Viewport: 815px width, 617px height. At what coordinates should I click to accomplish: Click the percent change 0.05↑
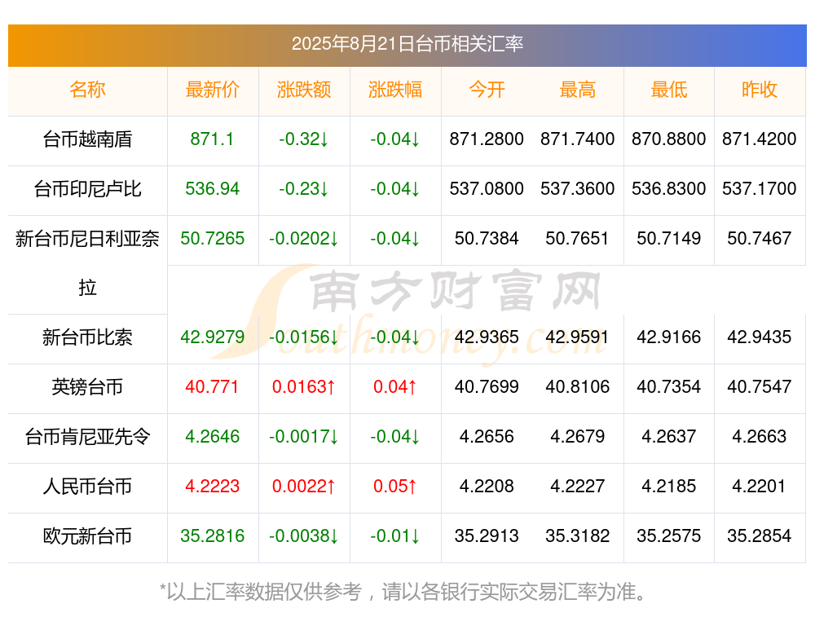point(395,487)
